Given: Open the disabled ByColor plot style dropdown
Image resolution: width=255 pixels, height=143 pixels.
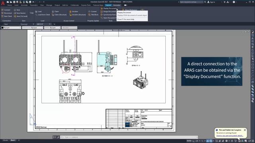Looking at the screenshot, I should 69,28.
